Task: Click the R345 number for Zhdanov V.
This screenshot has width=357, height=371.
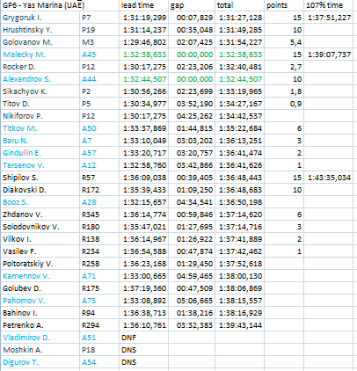Action: (99, 215)
